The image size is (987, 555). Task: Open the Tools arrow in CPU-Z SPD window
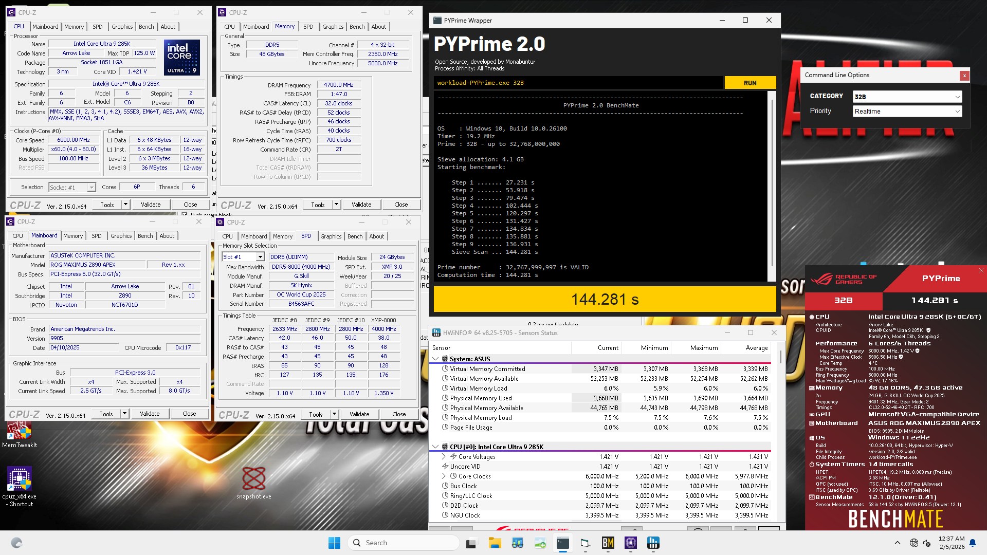click(334, 414)
